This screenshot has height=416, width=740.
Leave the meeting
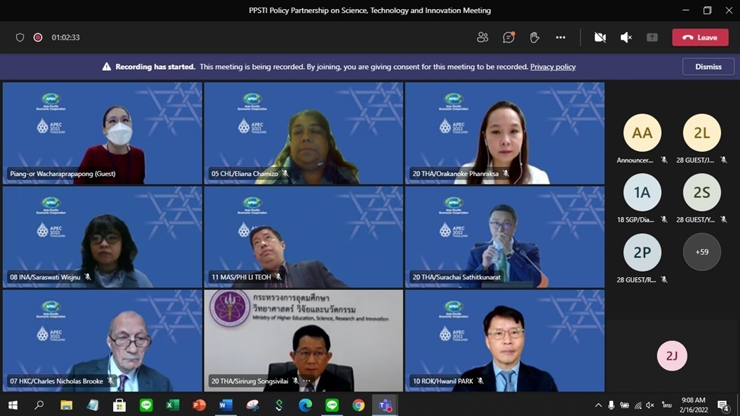(700, 37)
